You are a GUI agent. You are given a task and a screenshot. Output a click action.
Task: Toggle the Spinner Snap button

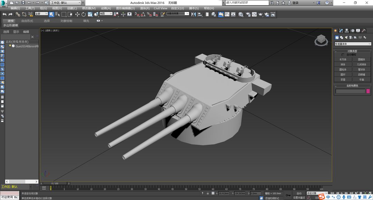pyautogui.click(x=155, y=14)
